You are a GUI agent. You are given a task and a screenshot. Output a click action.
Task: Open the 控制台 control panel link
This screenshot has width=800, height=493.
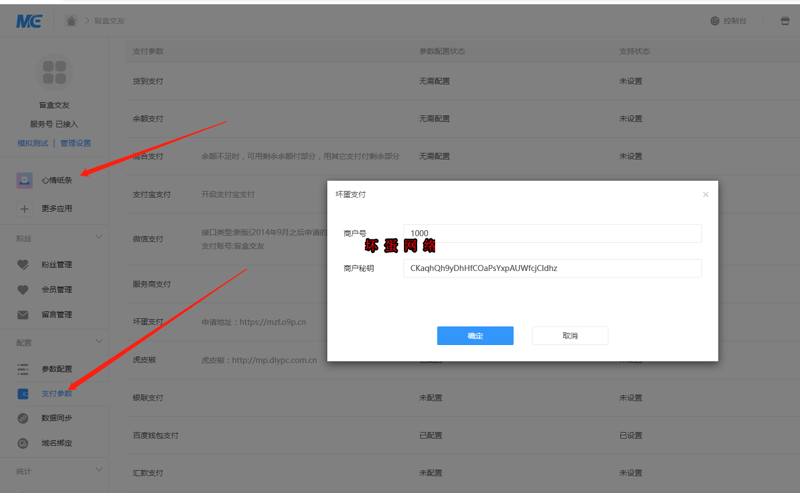point(729,21)
